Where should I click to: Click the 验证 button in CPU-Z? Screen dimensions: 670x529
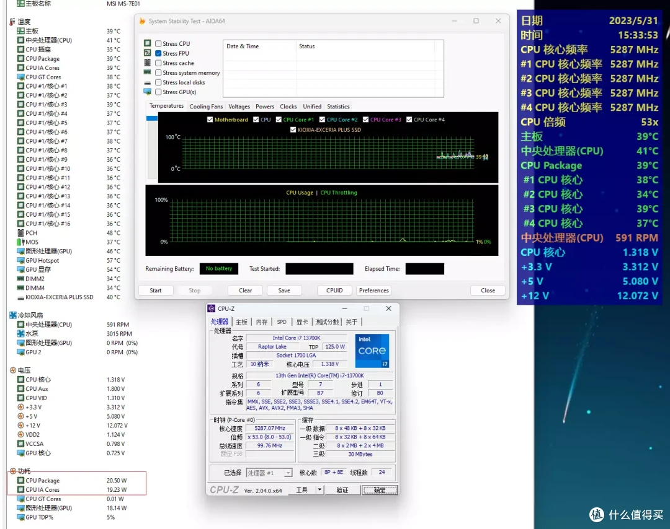tap(342, 490)
